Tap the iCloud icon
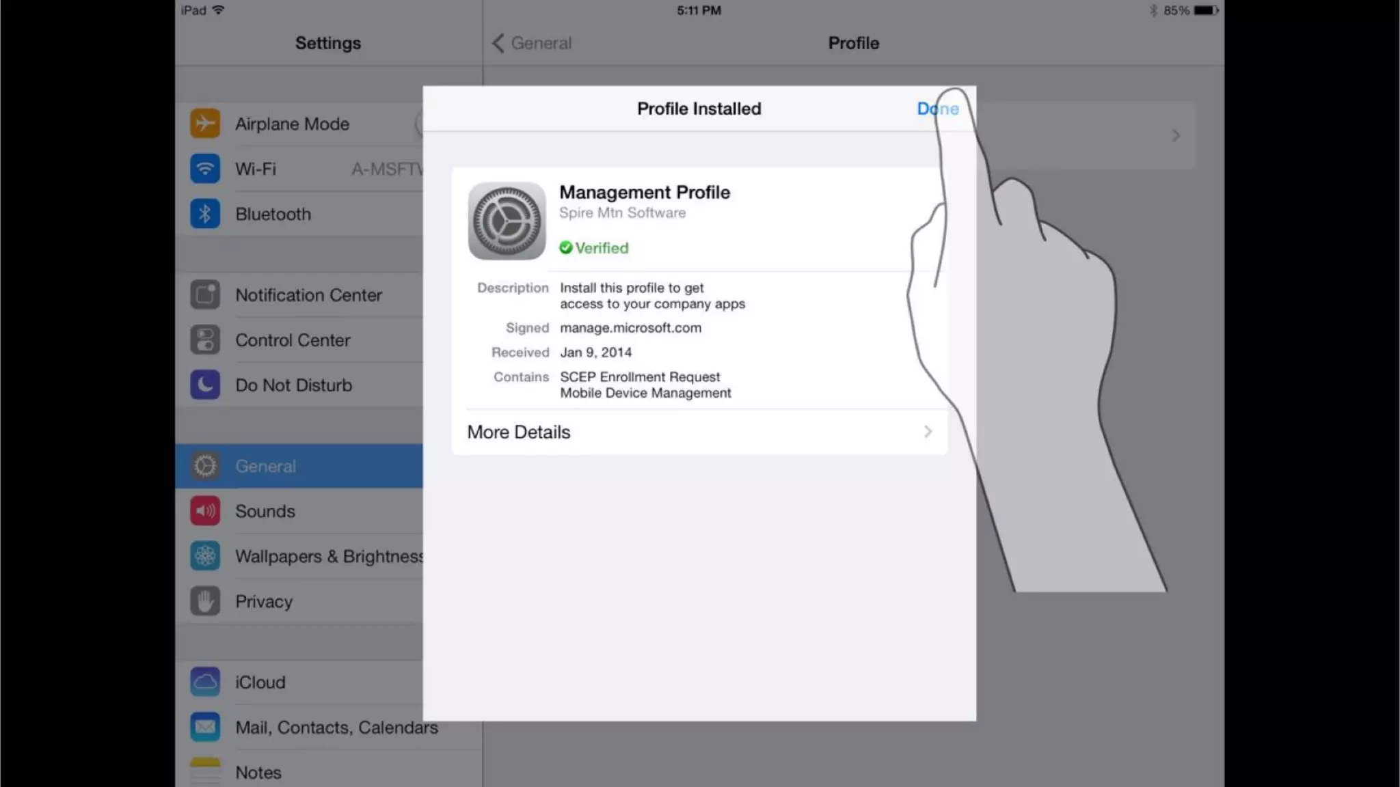 204,682
